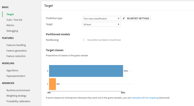Click the orange class 1 bar
The image size is (194, 106).
52,84
